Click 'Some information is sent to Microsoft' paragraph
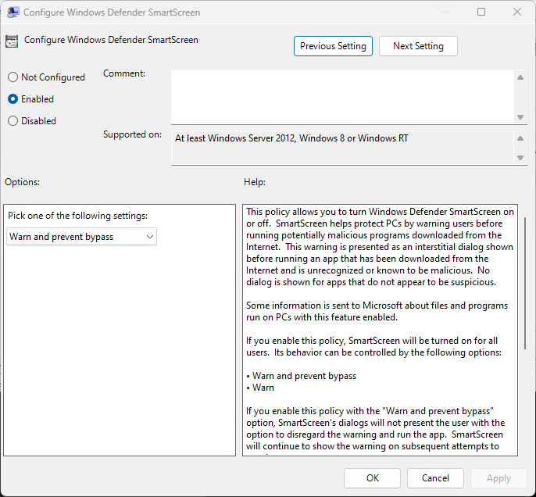Screen dimensions: 536x497 tap(377, 311)
